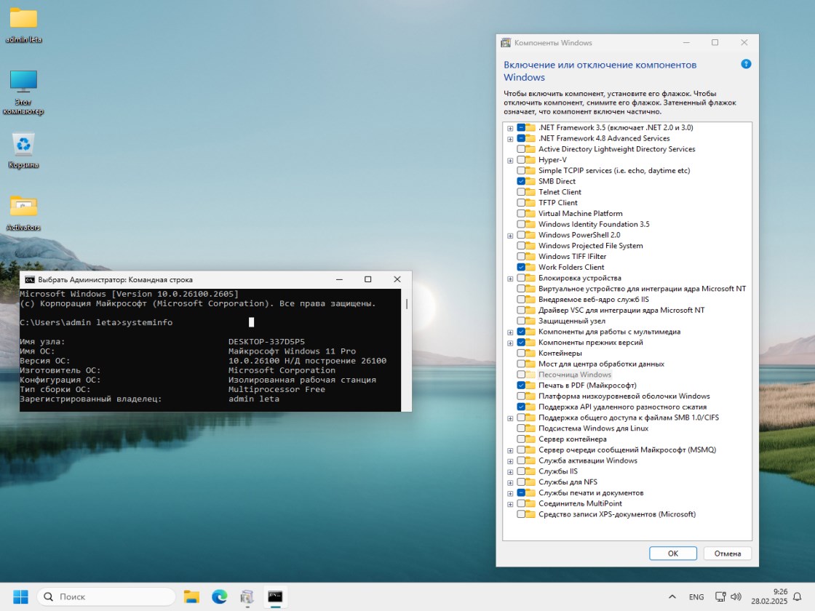Click the taskbar search box
Viewport: 815px width, 611px height.
point(106,596)
